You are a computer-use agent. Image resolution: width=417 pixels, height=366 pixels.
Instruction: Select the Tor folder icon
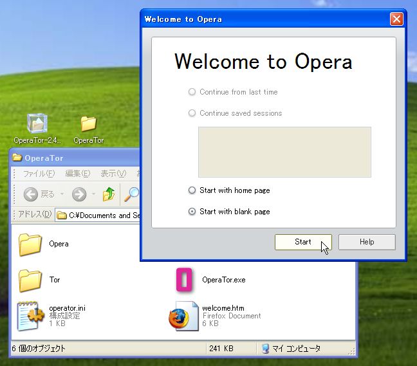[x=30, y=280]
